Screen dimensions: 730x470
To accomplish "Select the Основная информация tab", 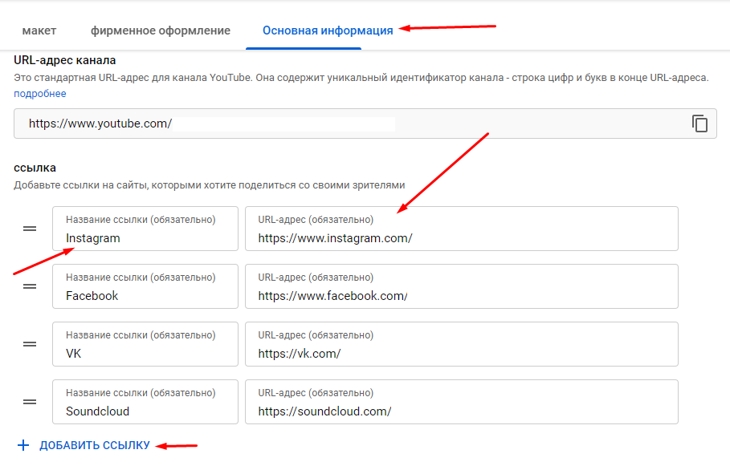I will pyautogui.click(x=328, y=30).
